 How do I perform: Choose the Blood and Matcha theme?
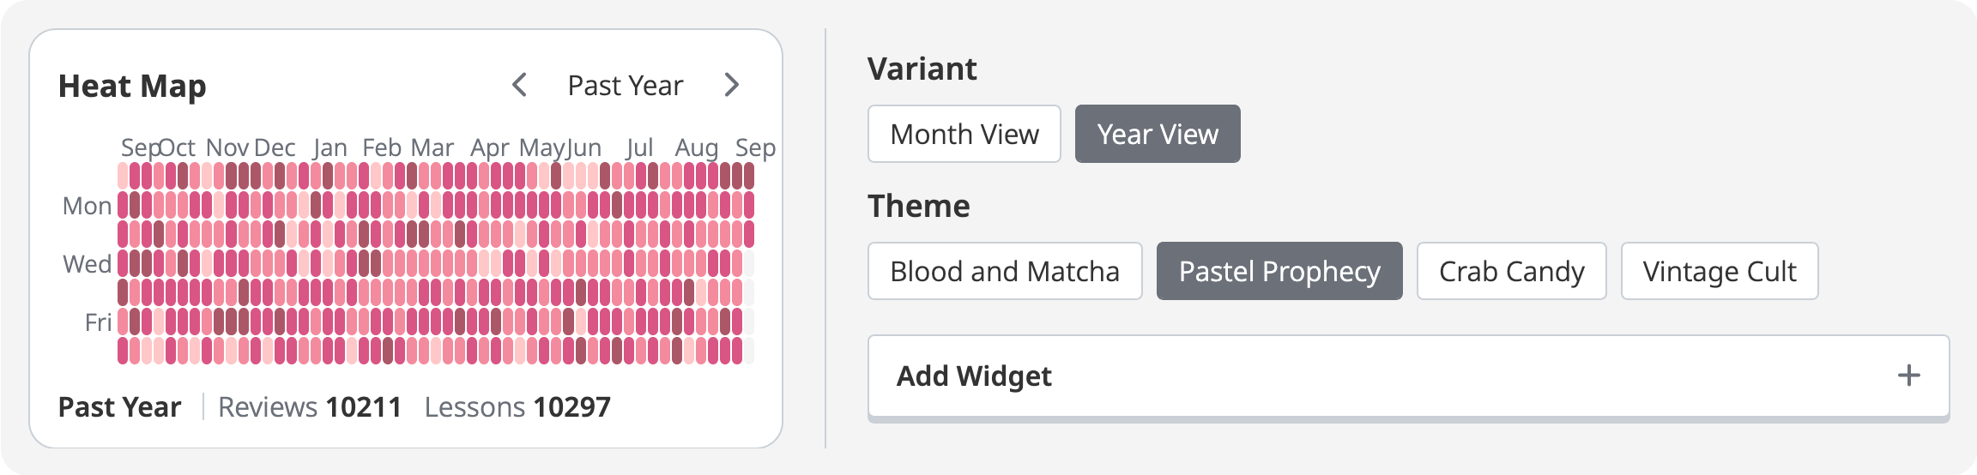(1004, 271)
